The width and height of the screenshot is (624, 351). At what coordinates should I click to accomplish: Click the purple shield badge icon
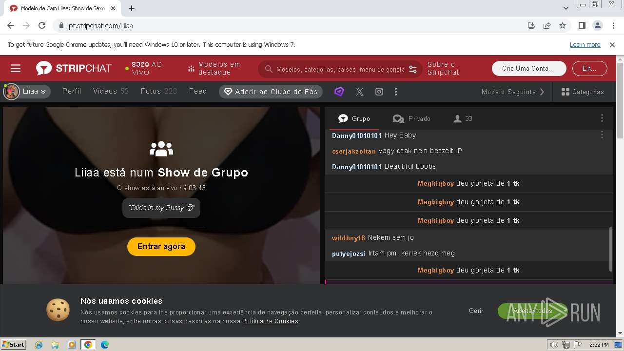coord(339,92)
